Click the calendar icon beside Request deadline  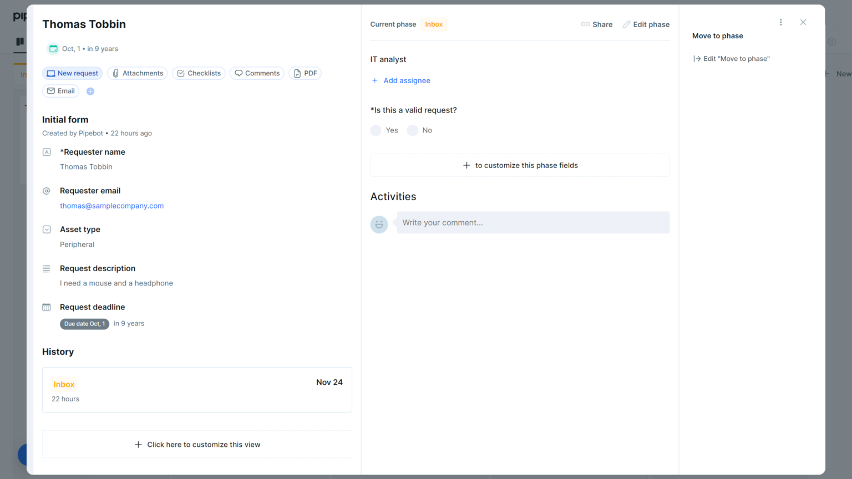(x=47, y=307)
